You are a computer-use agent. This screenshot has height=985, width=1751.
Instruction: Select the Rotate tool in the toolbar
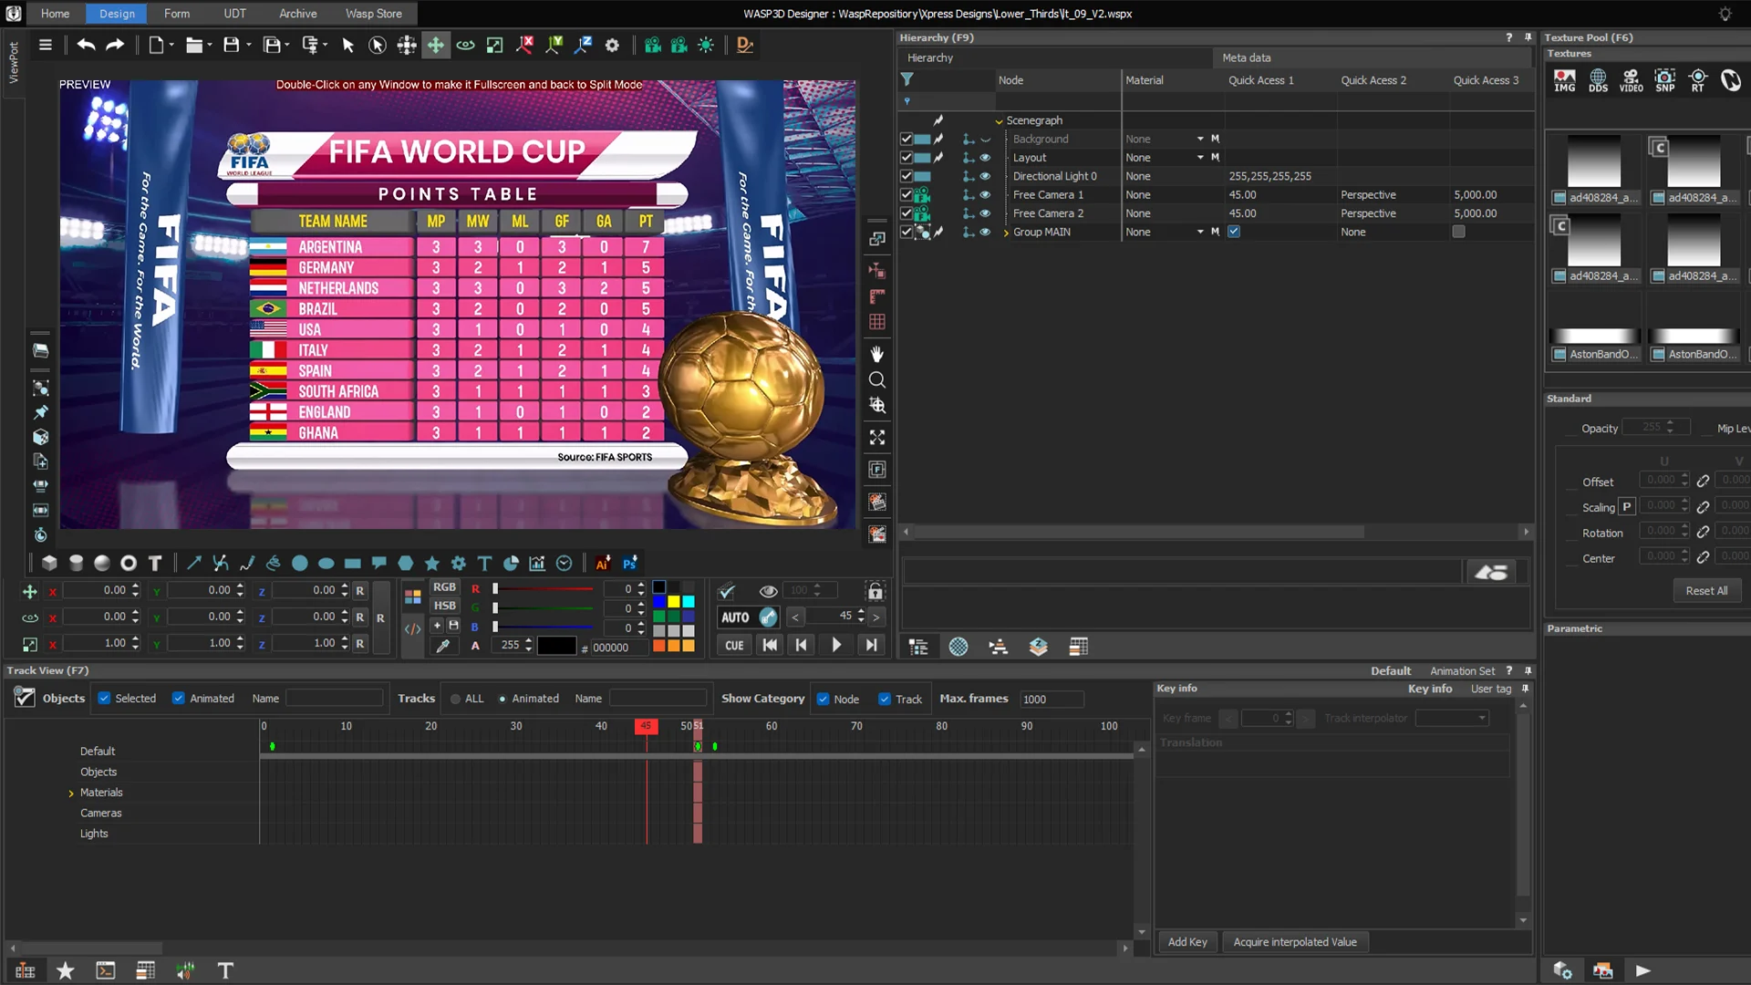coord(465,45)
